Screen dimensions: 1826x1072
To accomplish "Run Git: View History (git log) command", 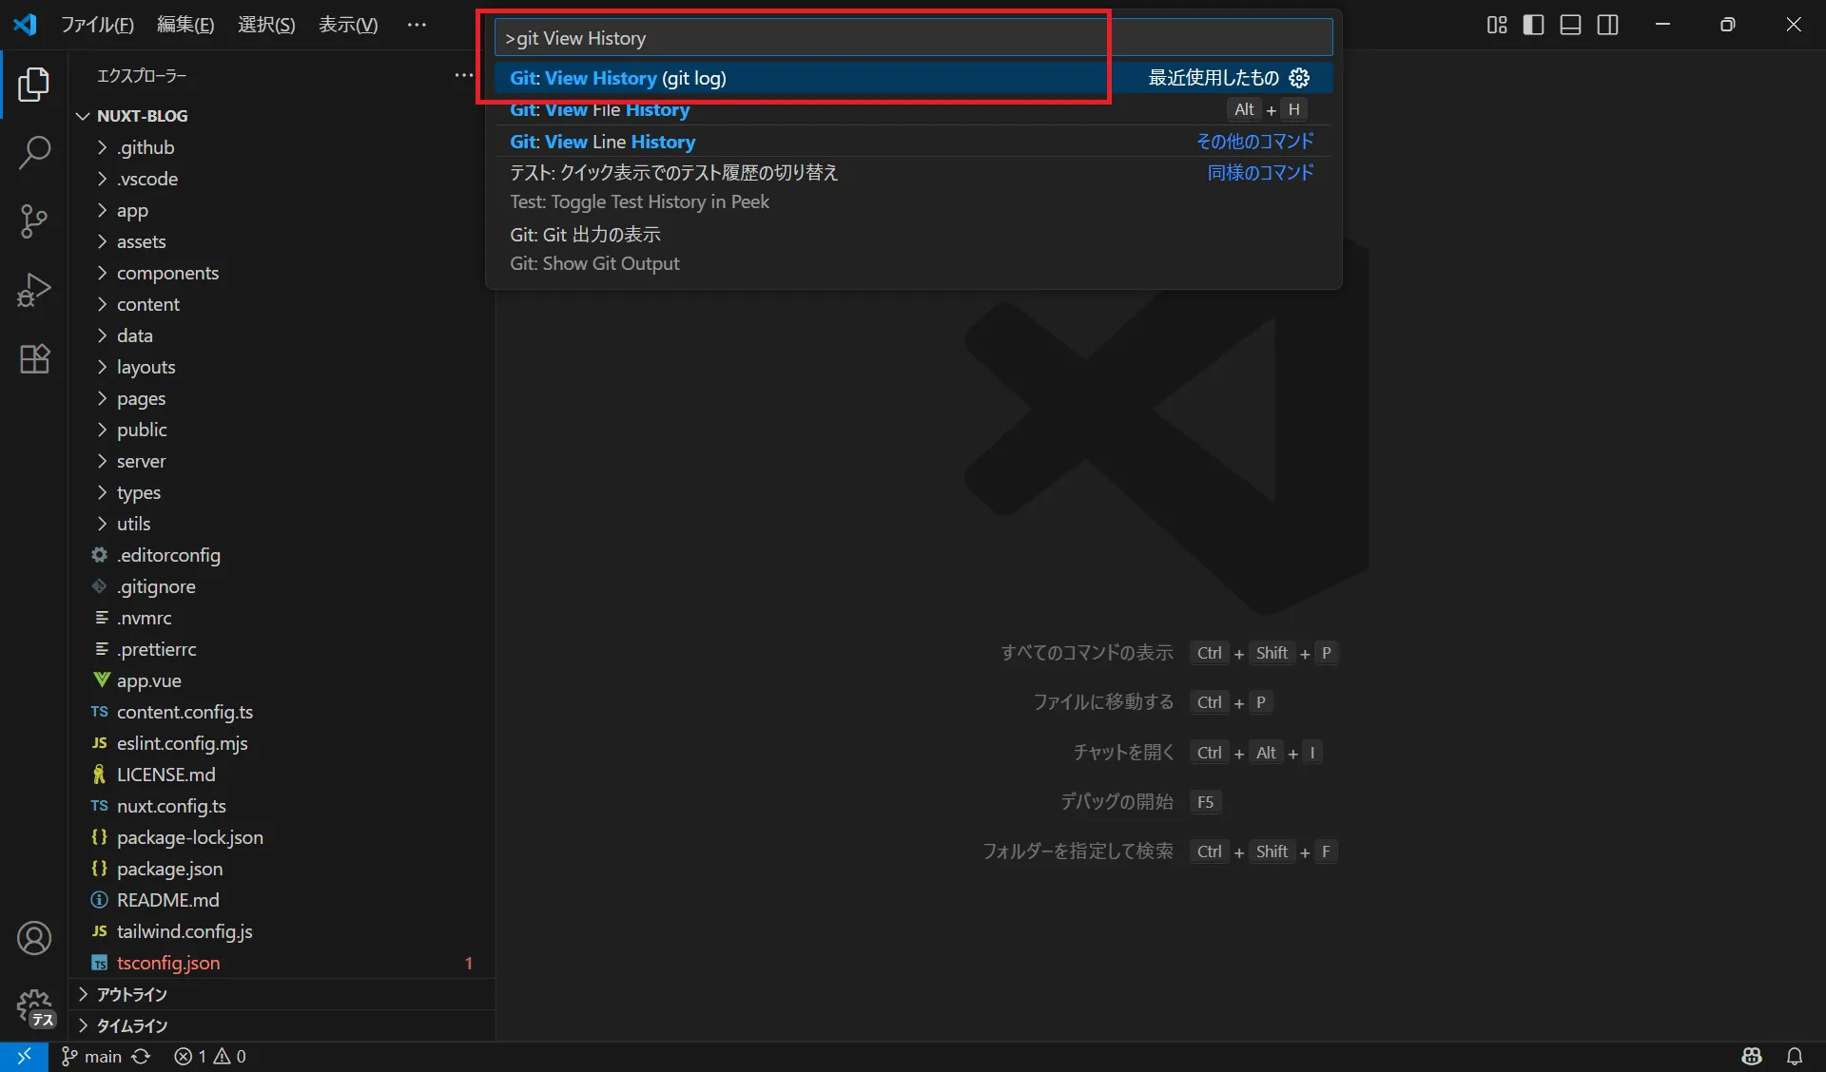I will pyautogui.click(x=913, y=78).
